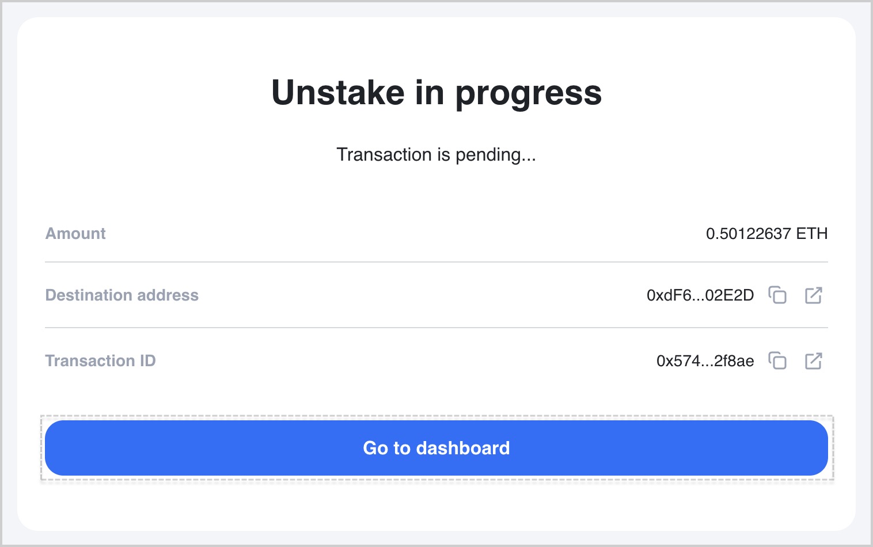
Task: Click the "Unstake in progress" heading
Action: (x=436, y=93)
